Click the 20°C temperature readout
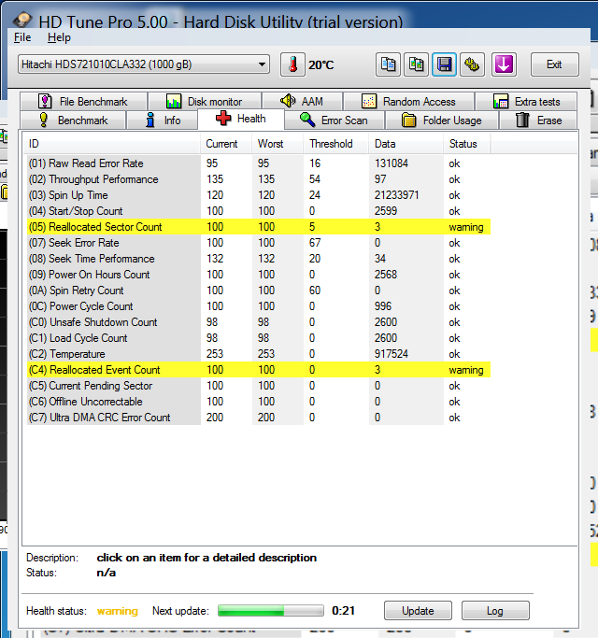 pos(320,64)
